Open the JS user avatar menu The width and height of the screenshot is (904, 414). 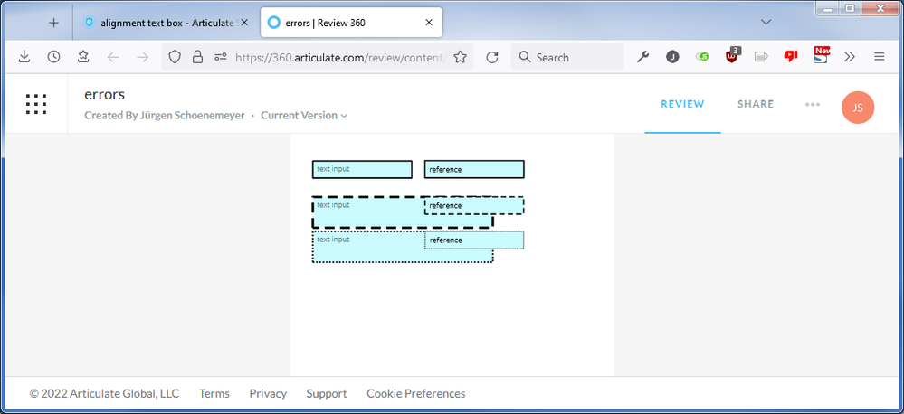(857, 108)
